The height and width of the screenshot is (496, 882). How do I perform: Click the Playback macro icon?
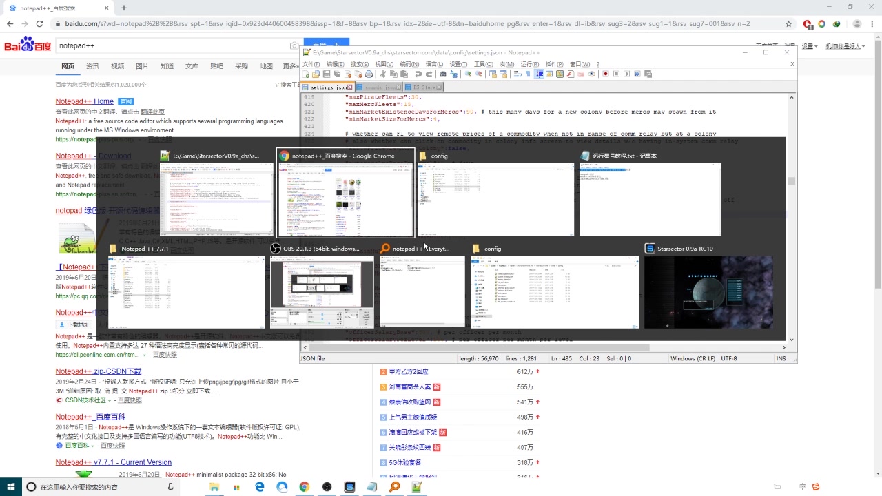(626, 74)
